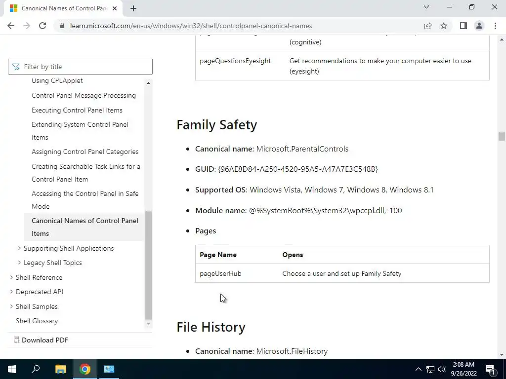Click the Opens column header
Viewport: 506px width, 379px height.
pyautogui.click(x=293, y=255)
